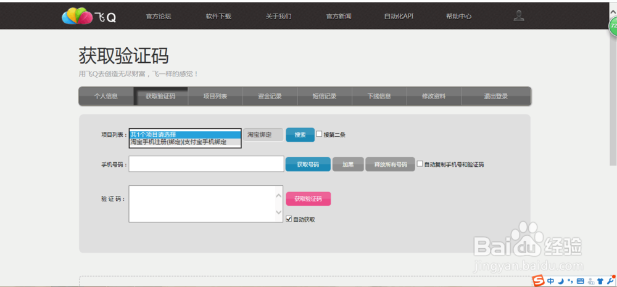
Task: Toggle the punctuation mode icon
Action: coord(569,281)
